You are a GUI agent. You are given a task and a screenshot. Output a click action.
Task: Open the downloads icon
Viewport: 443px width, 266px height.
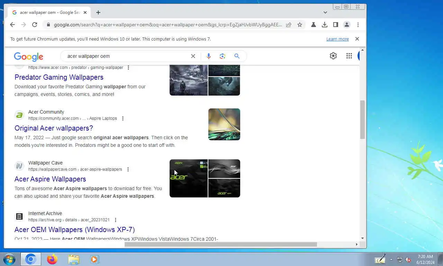tap(324, 25)
